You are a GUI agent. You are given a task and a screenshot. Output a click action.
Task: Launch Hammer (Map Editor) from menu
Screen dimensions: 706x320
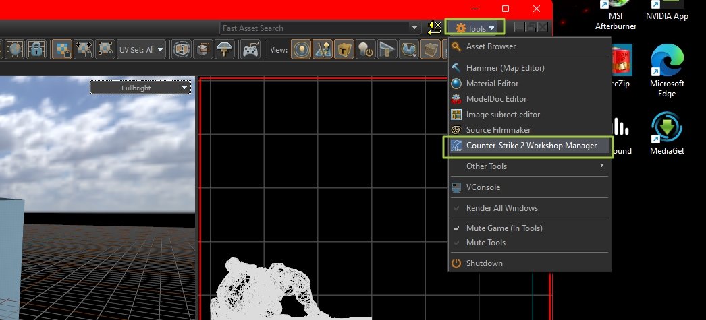pyautogui.click(x=505, y=68)
